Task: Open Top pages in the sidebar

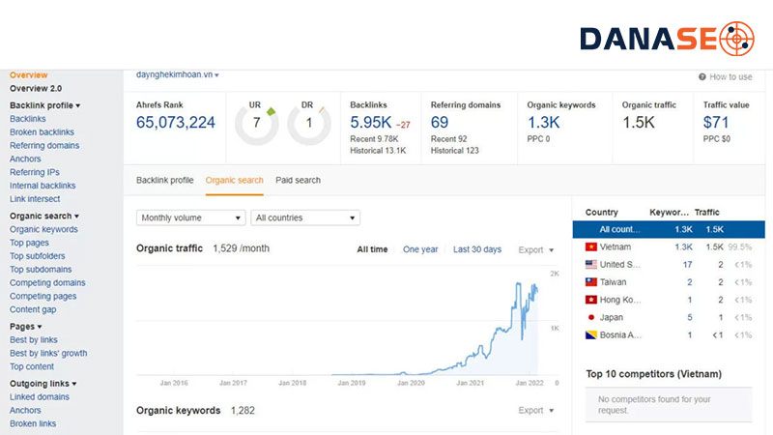Action: coord(29,243)
